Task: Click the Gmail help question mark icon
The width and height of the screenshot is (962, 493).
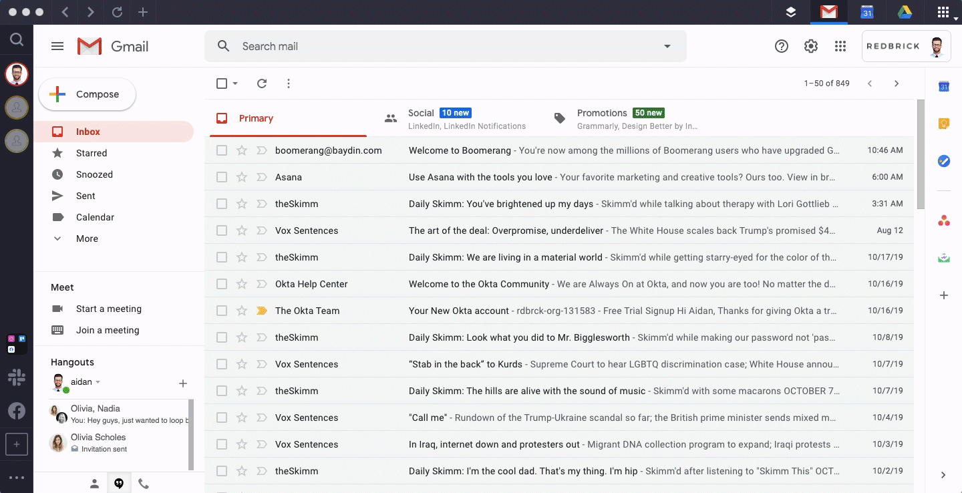Action: [x=782, y=46]
